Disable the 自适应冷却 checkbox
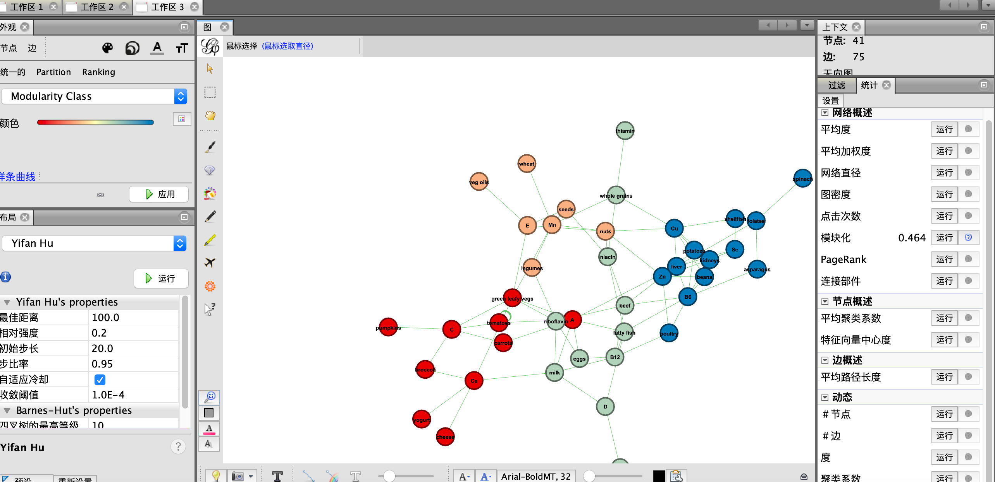This screenshot has width=995, height=482. coord(100,380)
